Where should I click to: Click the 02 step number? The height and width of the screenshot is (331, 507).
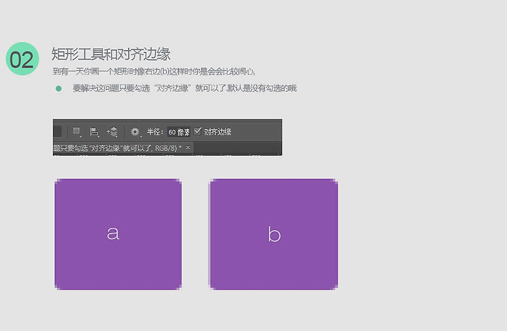point(23,59)
